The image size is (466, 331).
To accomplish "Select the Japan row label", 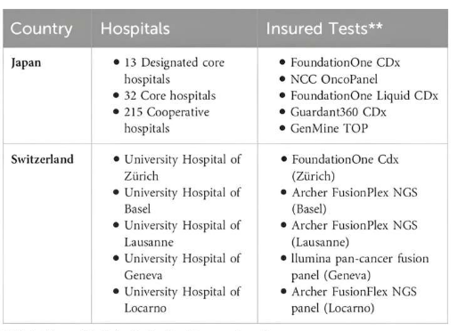I will [26, 63].
